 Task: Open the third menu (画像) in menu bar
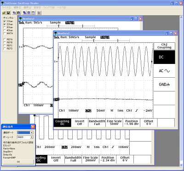[28, 7]
